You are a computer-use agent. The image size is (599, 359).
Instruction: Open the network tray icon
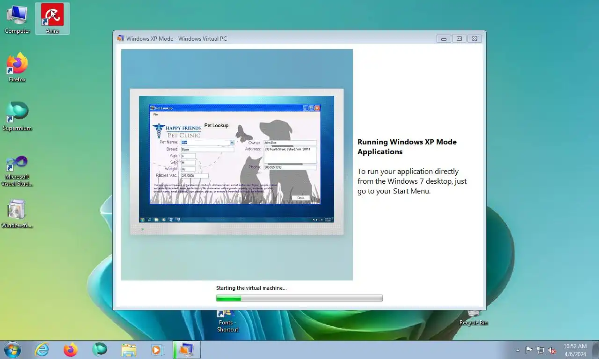[541, 350]
